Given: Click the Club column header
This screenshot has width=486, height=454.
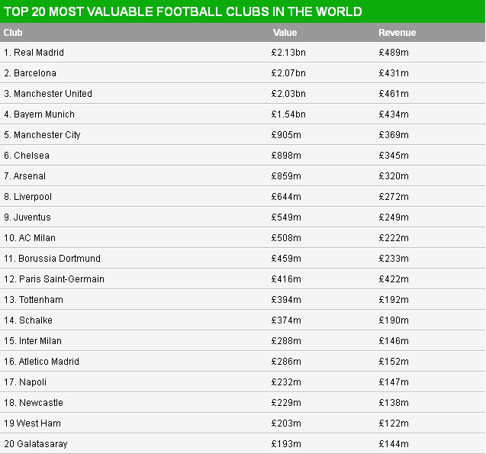Looking at the screenshot, I should tap(13, 33).
